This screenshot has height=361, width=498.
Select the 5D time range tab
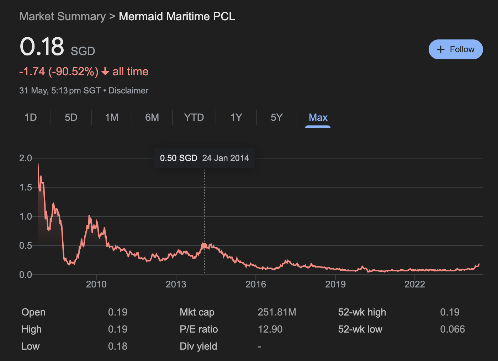[71, 118]
